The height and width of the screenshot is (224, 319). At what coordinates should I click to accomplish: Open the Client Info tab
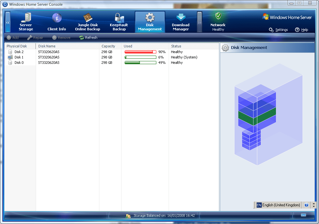[x=57, y=22]
